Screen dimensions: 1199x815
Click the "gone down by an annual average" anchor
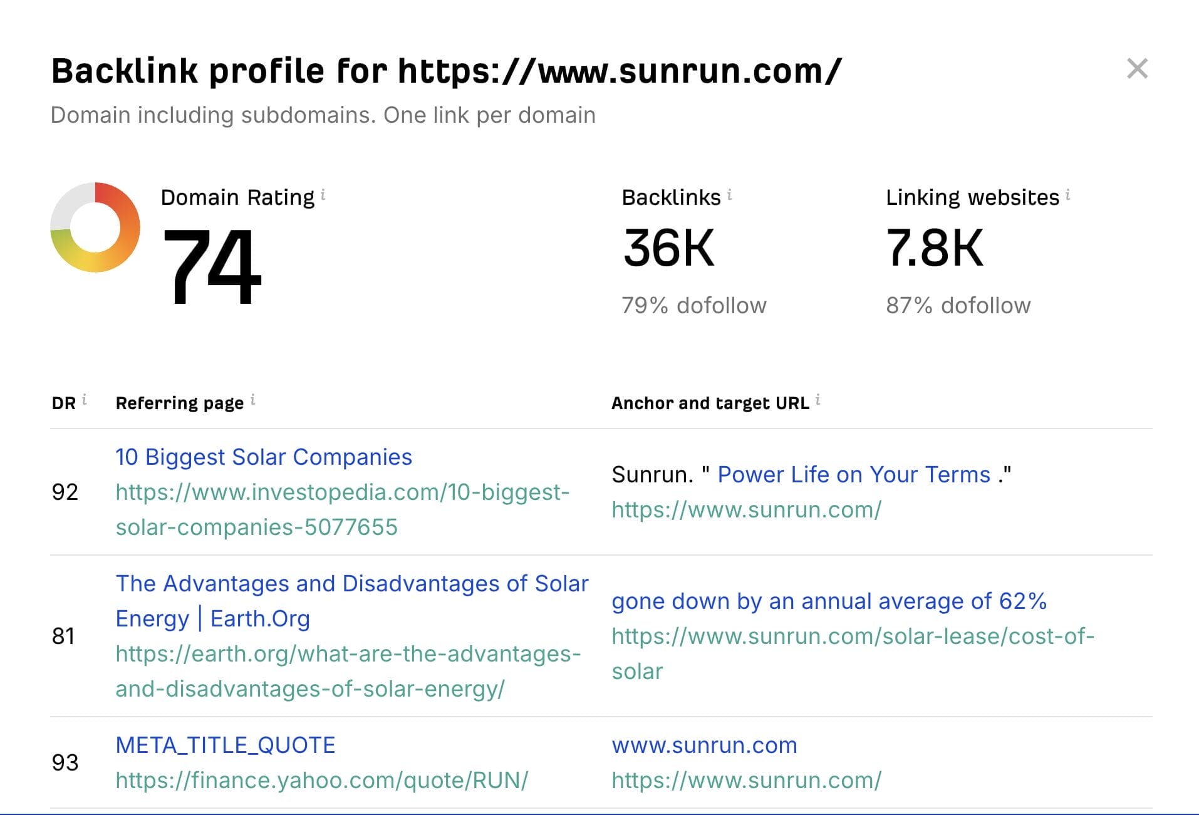click(x=829, y=601)
